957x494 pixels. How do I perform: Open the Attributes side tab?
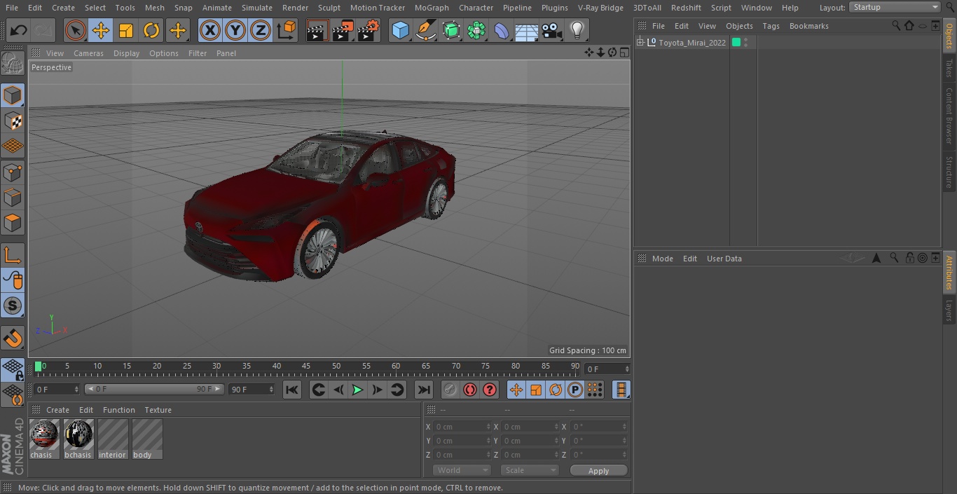(949, 273)
